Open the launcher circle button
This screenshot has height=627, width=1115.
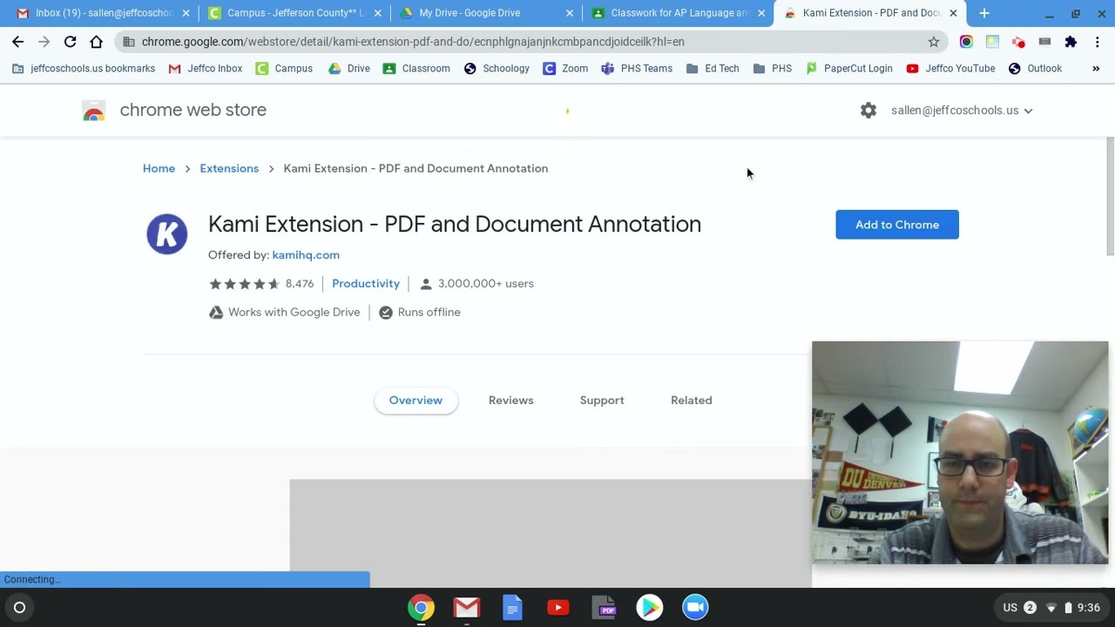pos(19,608)
